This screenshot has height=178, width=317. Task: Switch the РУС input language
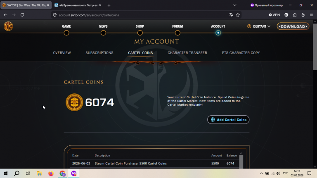point(285,173)
